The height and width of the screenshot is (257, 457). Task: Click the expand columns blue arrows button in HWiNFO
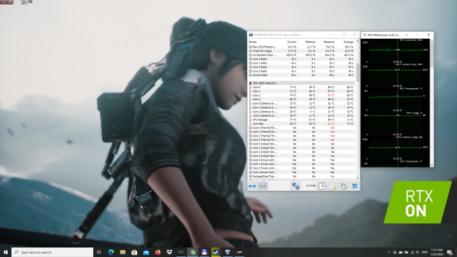pos(252,186)
